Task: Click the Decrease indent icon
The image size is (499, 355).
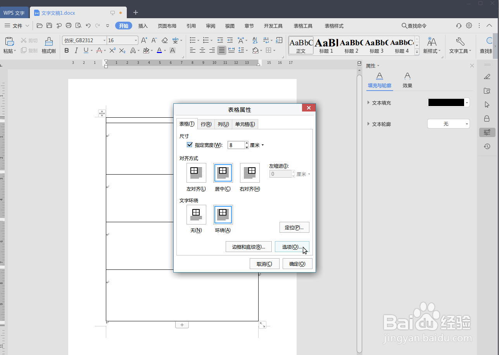Action: [x=220, y=40]
